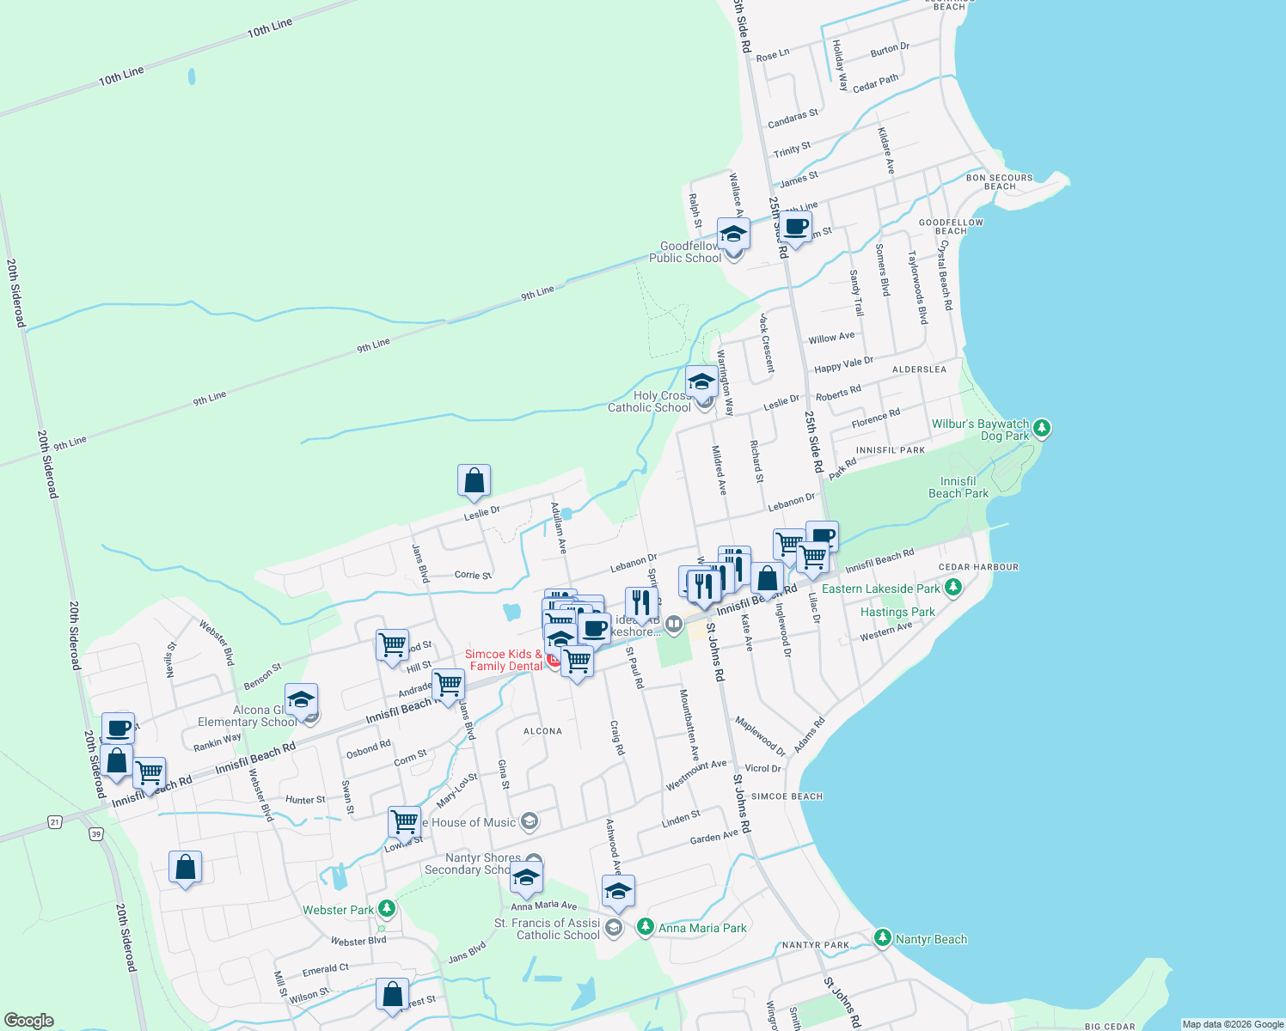Image resolution: width=1286 pixels, height=1031 pixels.
Task: Click The House of Music marker
Action: click(530, 821)
